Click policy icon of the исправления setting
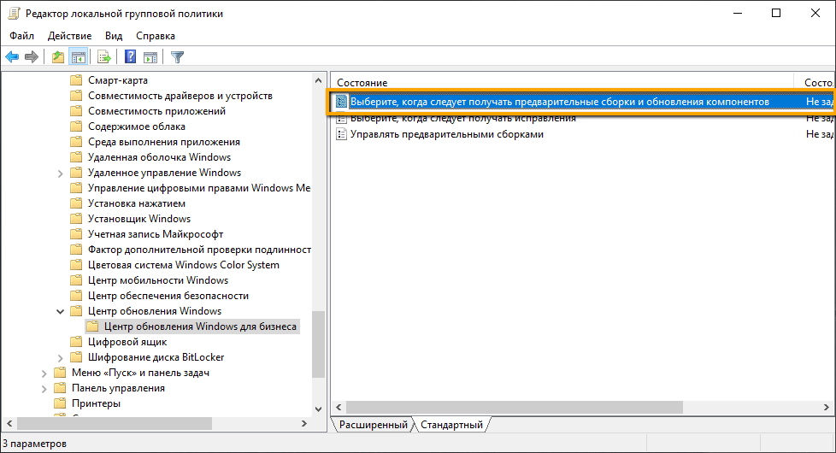Image resolution: width=836 pixels, height=453 pixels. (x=341, y=118)
